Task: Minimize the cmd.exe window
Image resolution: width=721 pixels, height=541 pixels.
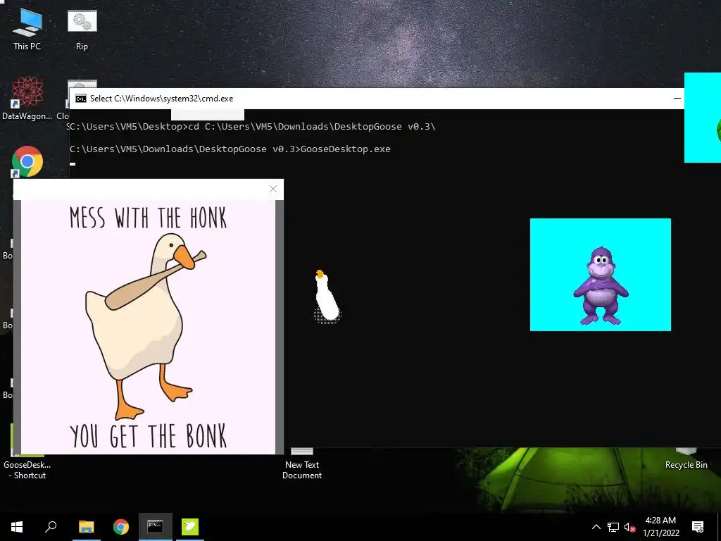Action: [677, 99]
